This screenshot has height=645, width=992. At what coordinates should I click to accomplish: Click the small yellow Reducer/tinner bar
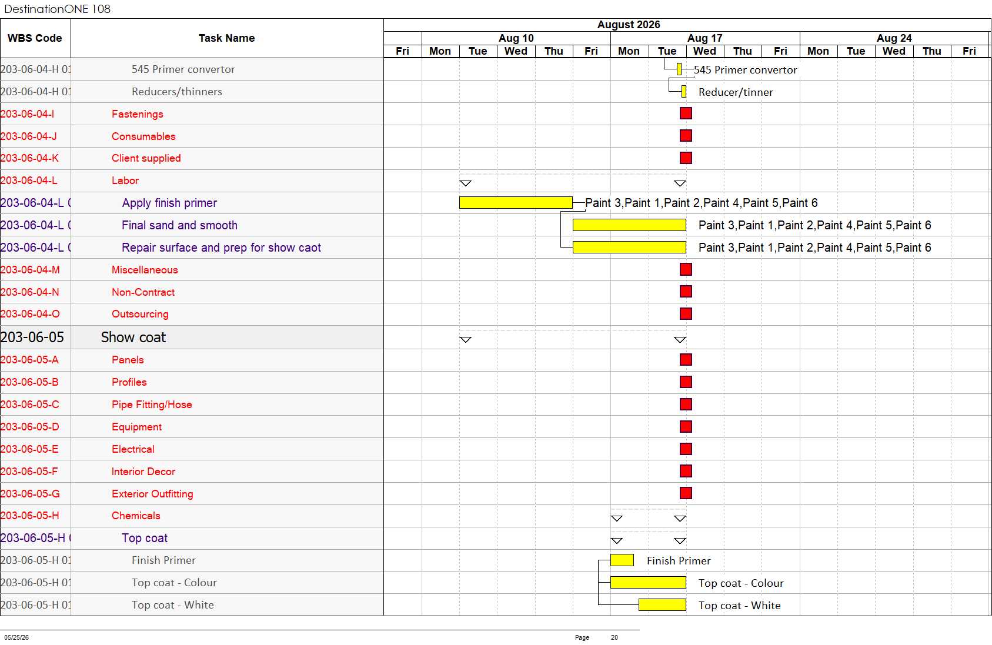coord(684,92)
